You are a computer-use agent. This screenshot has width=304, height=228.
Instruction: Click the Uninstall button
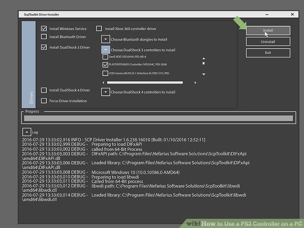268,41
